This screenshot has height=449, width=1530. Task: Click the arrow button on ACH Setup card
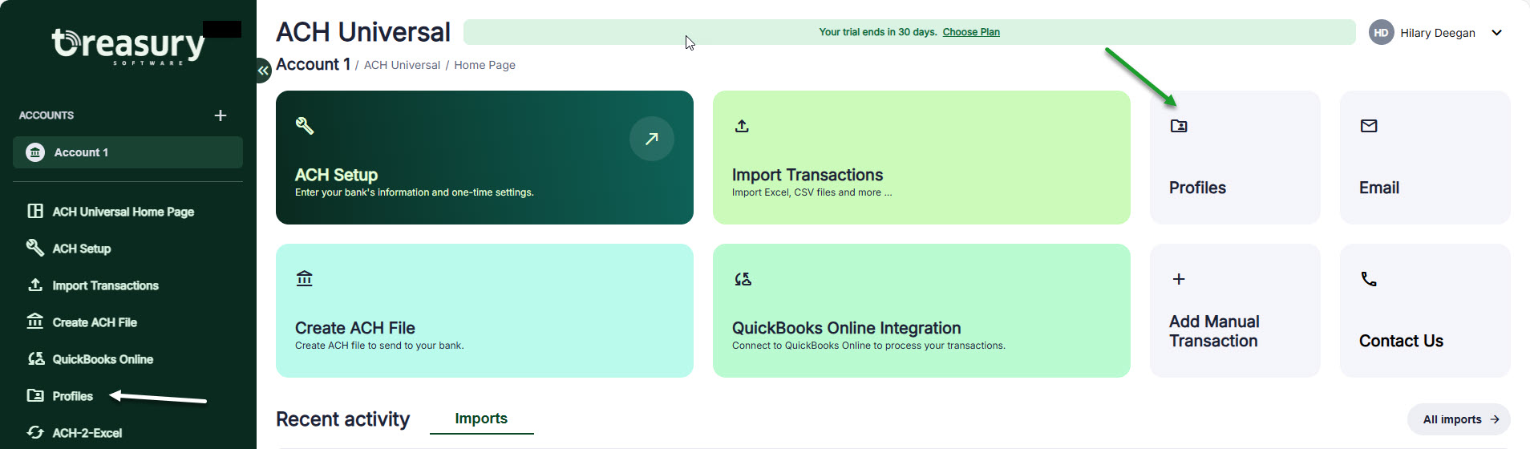pyautogui.click(x=652, y=139)
